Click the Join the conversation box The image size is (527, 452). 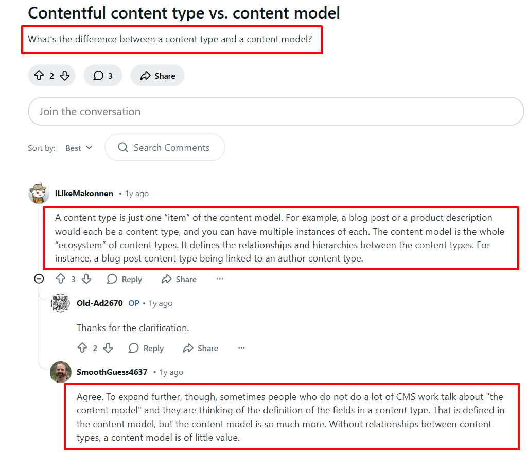(x=275, y=111)
